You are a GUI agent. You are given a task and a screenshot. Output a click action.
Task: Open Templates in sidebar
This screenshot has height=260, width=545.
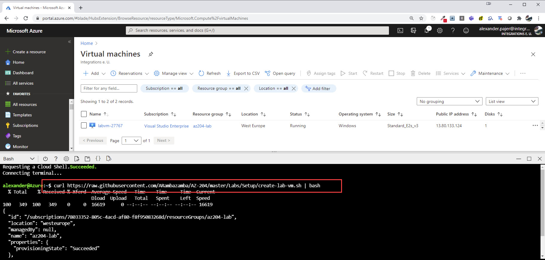22,115
